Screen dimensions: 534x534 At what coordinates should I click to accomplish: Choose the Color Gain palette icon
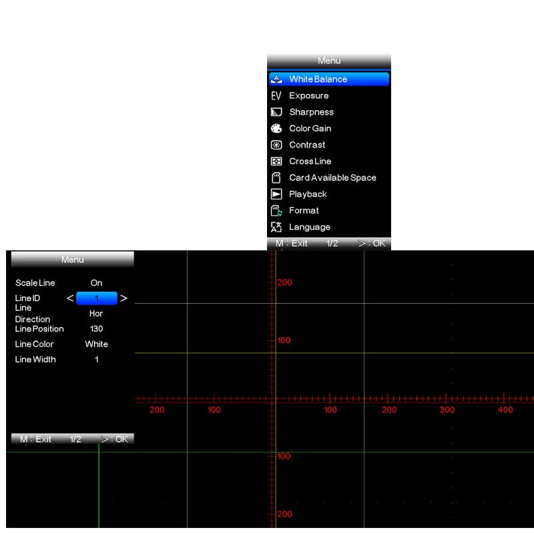click(276, 128)
